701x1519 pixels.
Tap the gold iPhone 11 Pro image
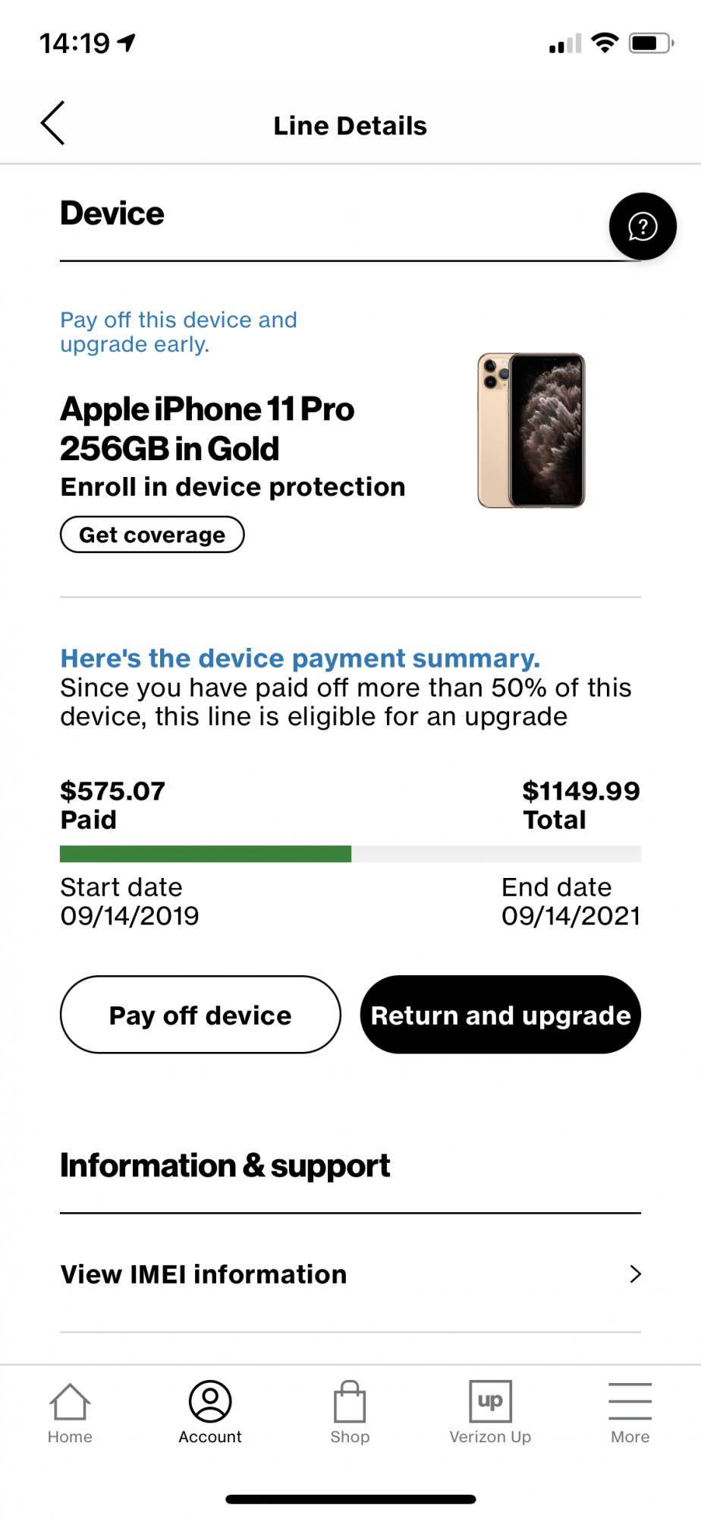[x=531, y=430]
